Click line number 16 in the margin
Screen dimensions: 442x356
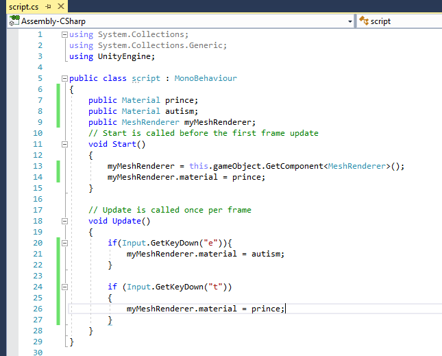[x=38, y=199]
